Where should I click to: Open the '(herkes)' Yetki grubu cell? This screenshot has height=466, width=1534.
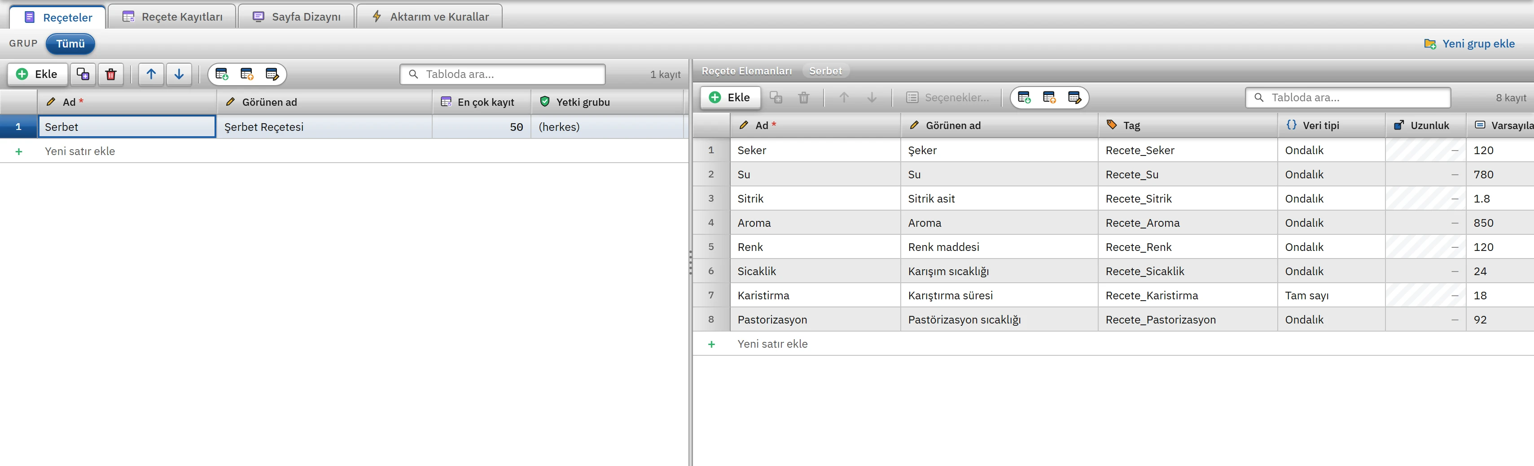(x=607, y=127)
